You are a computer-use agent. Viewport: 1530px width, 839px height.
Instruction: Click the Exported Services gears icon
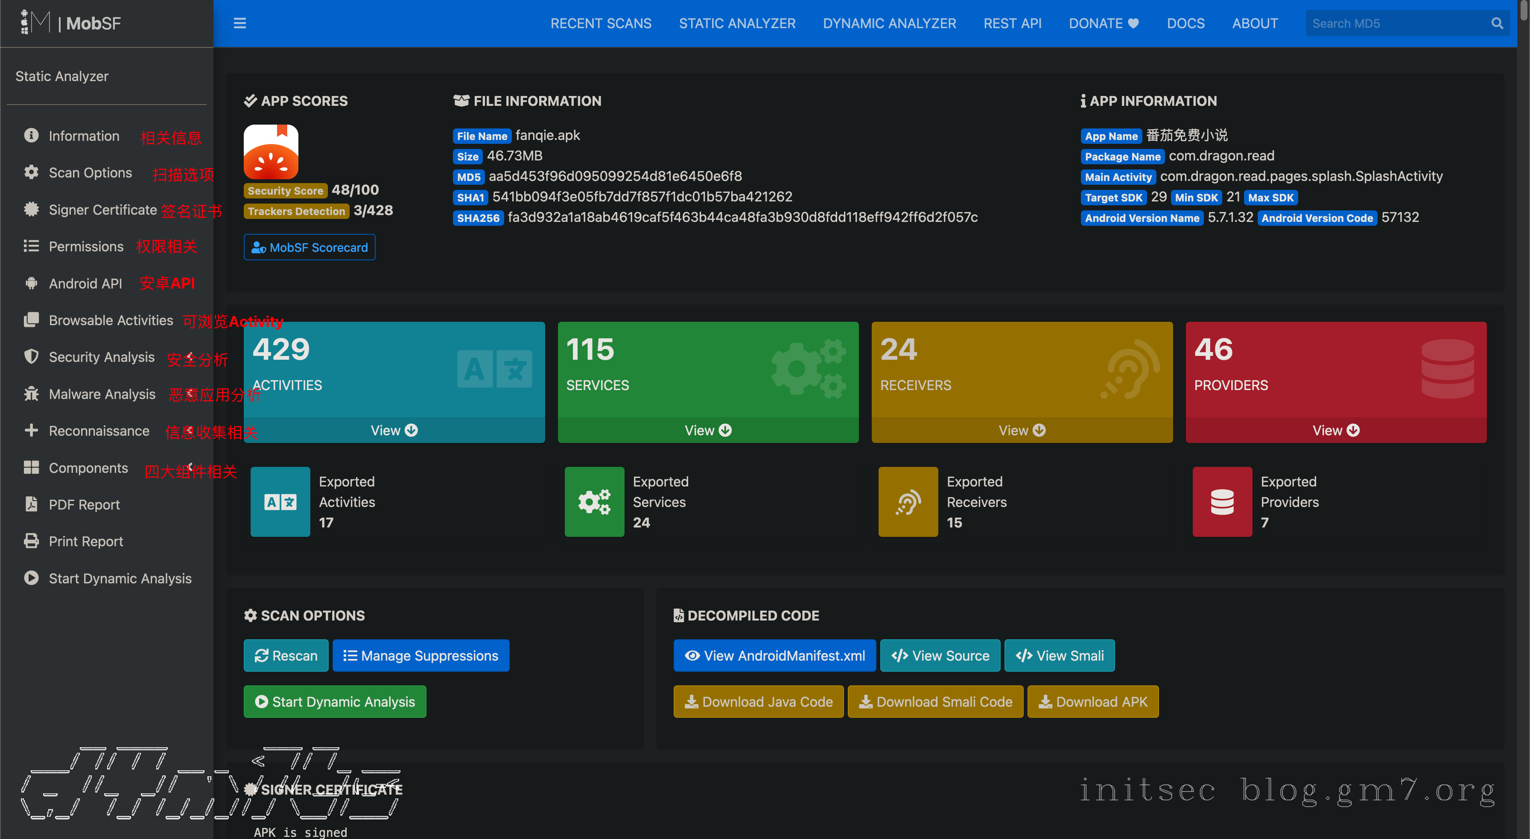point(594,502)
